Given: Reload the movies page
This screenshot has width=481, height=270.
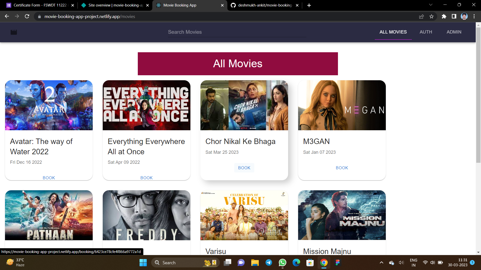Looking at the screenshot, I should (27, 16).
